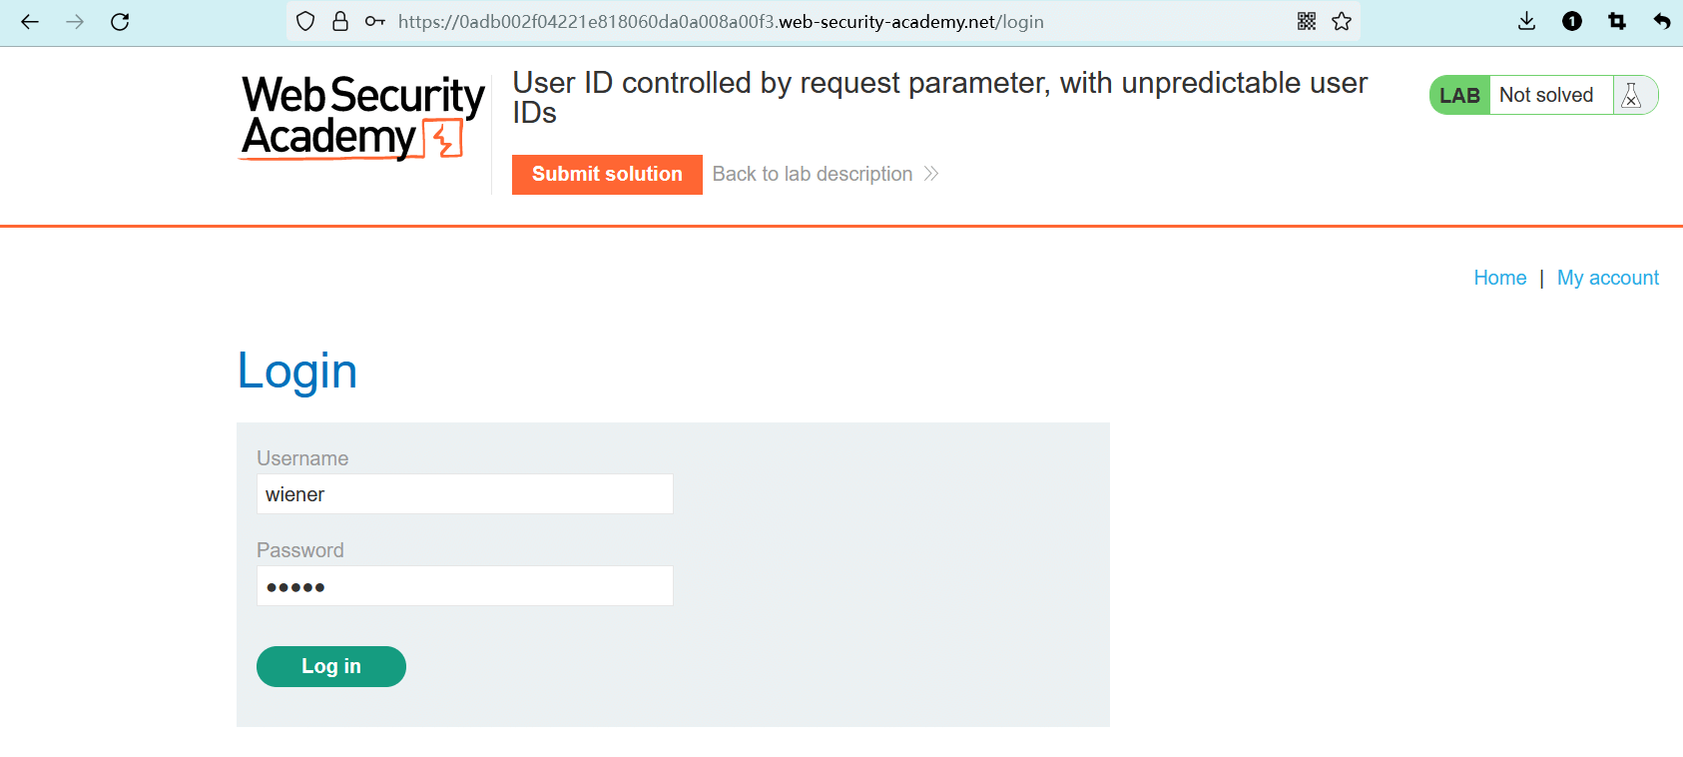
Task: Go back to the previous page
Action: pos(30,22)
